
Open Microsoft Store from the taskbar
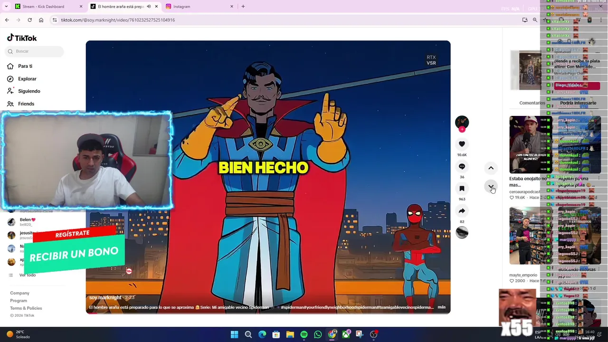point(276,334)
